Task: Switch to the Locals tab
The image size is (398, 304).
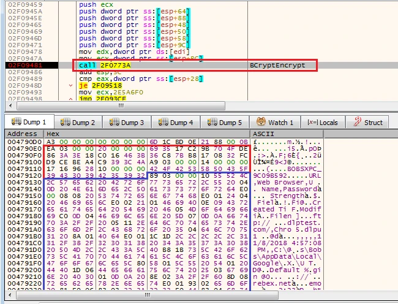Action: point(323,123)
